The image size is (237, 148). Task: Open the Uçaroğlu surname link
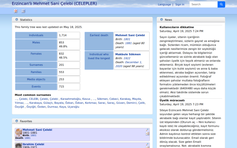tap(73, 107)
